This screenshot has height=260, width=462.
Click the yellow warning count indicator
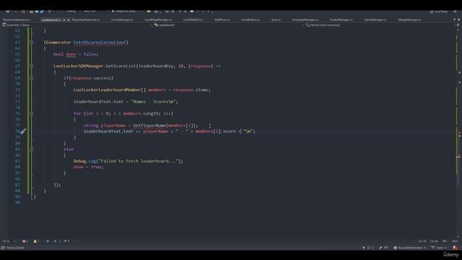point(36,241)
